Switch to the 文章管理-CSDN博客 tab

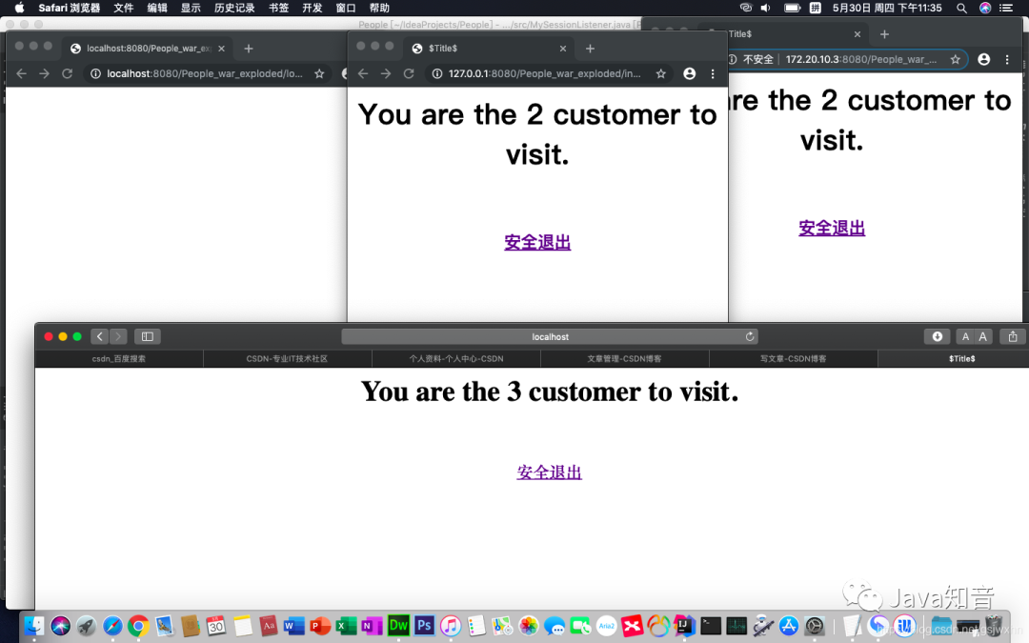pos(624,359)
